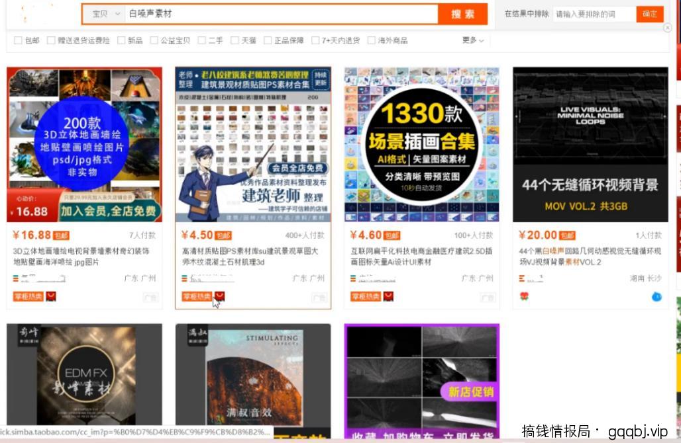
Task: Click the red pennant icon next to 掌柜热卖 badge
Action: click(219, 296)
